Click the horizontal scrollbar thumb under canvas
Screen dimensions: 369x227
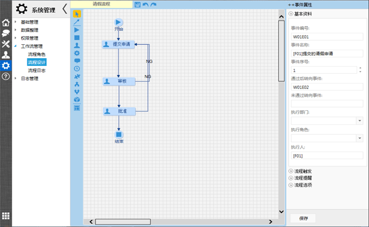[123, 222]
